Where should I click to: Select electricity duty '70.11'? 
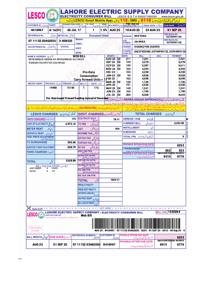click(x=116, y=120)
